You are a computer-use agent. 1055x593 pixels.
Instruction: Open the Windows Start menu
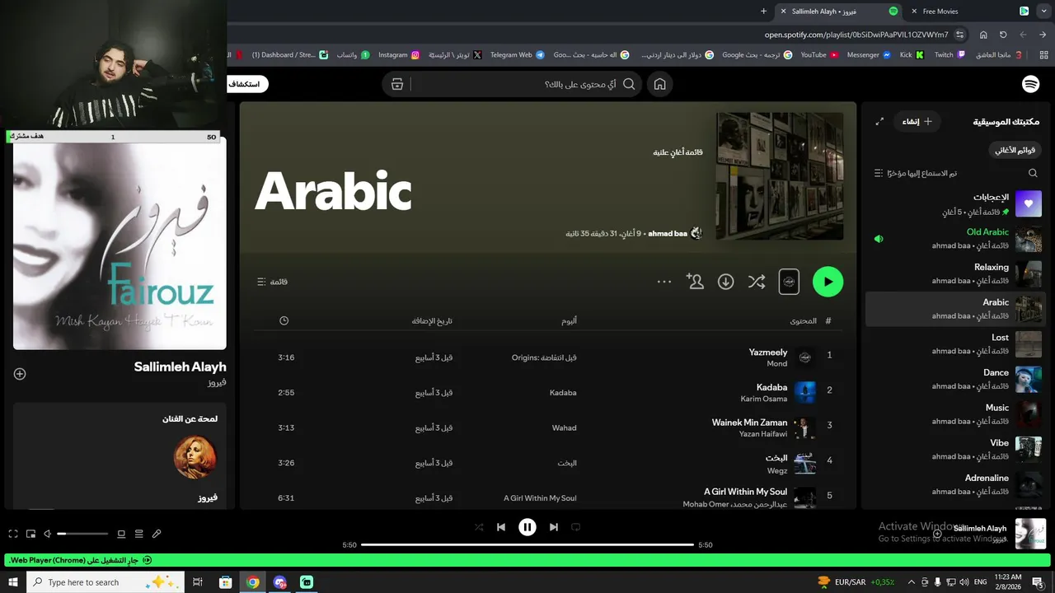tap(13, 582)
